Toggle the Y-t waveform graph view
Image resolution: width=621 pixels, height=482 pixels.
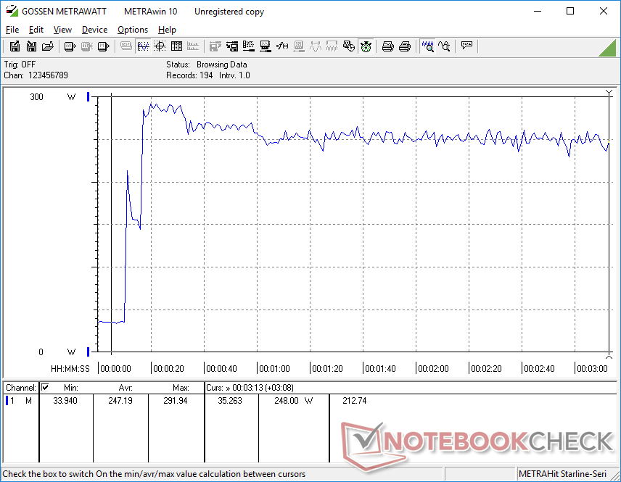[143, 46]
